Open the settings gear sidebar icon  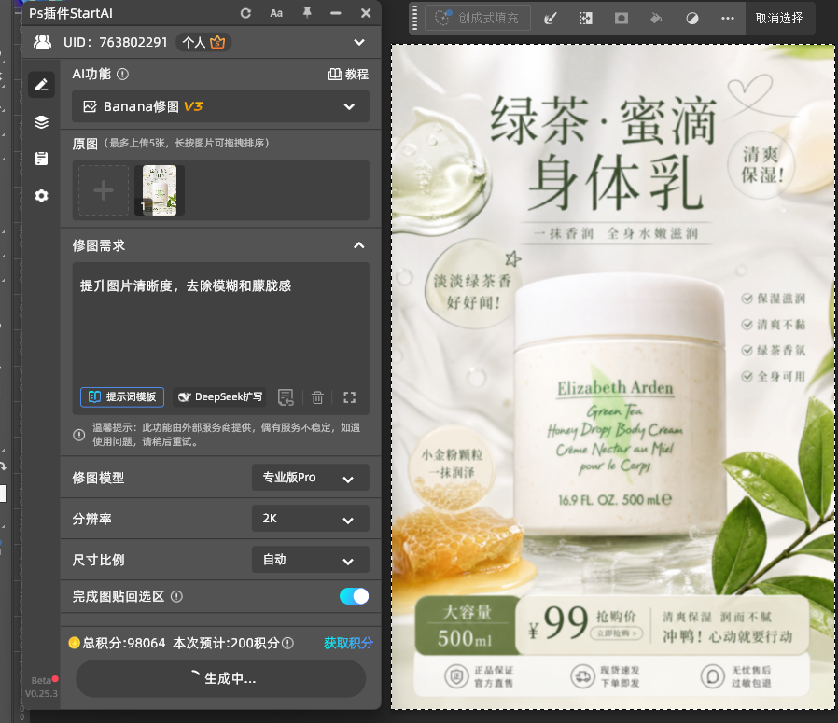pos(42,196)
